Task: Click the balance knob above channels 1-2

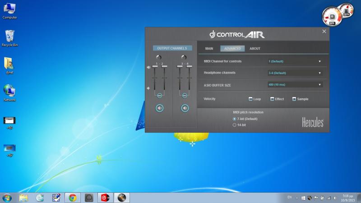Action: 159,57
